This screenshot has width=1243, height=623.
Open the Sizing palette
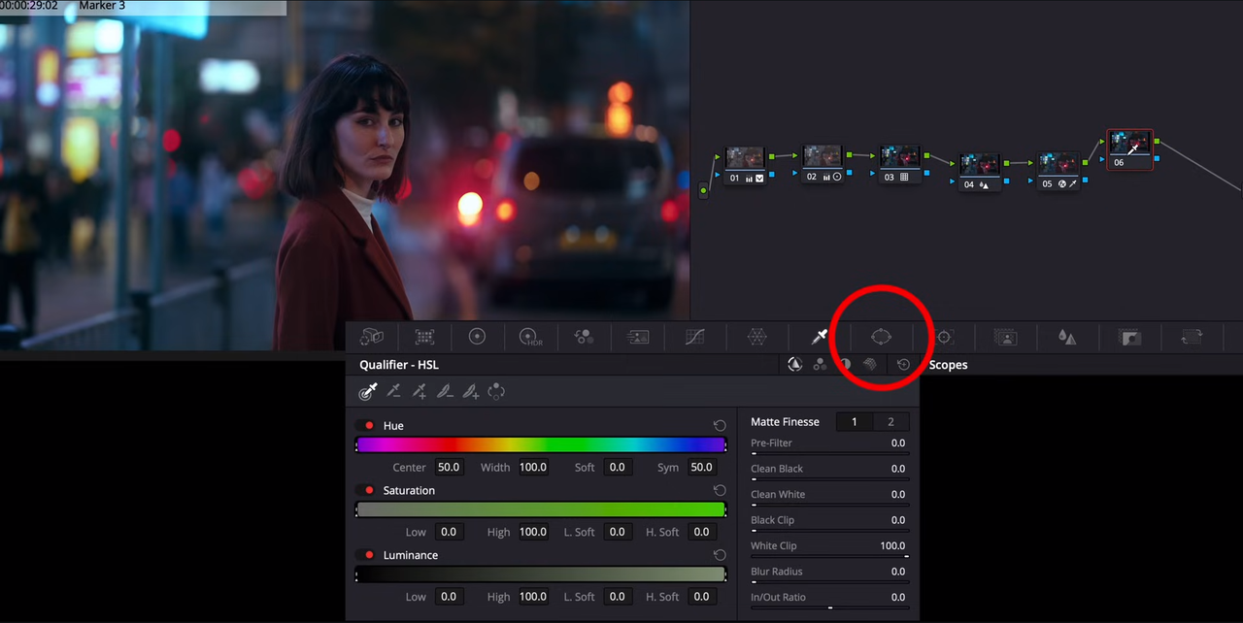(x=1192, y=337)
